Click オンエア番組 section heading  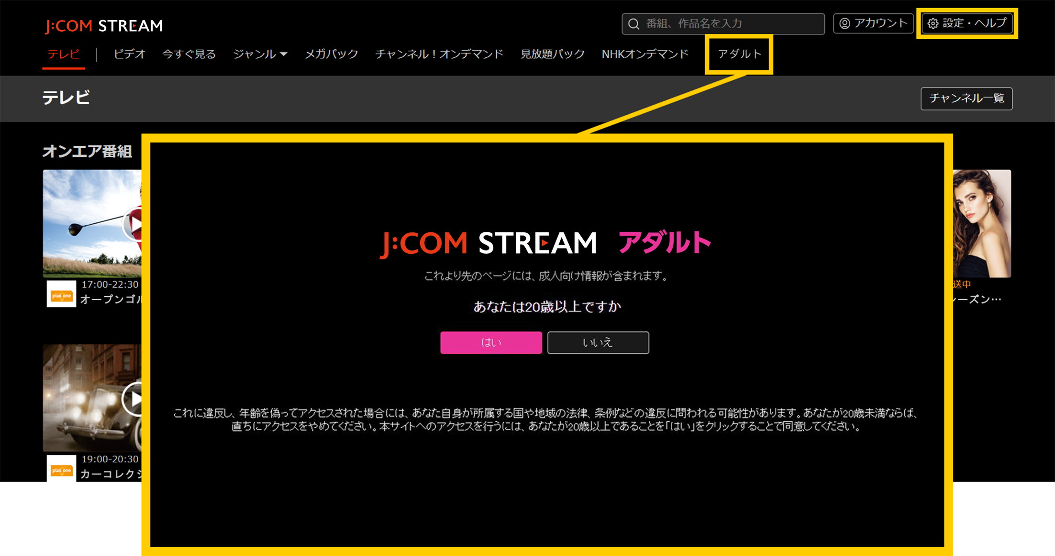click(87, 152)
